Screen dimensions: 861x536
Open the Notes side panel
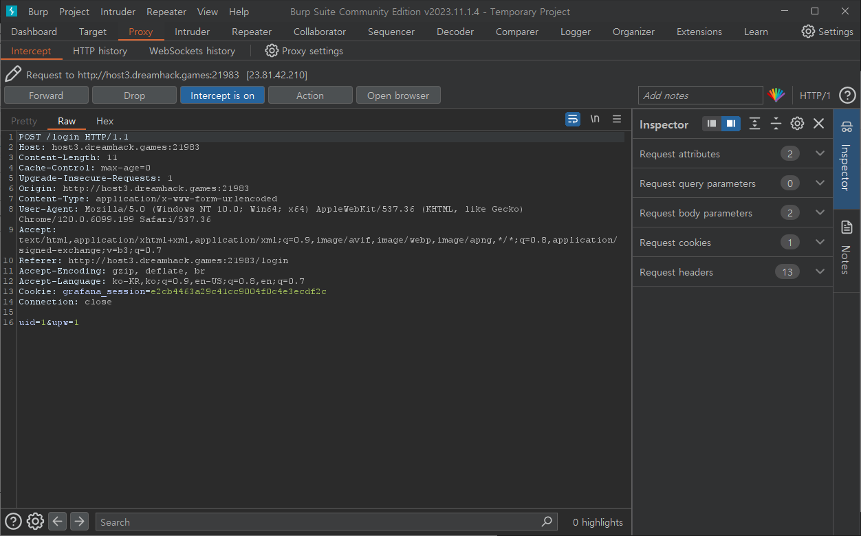[x=847, y=247]
